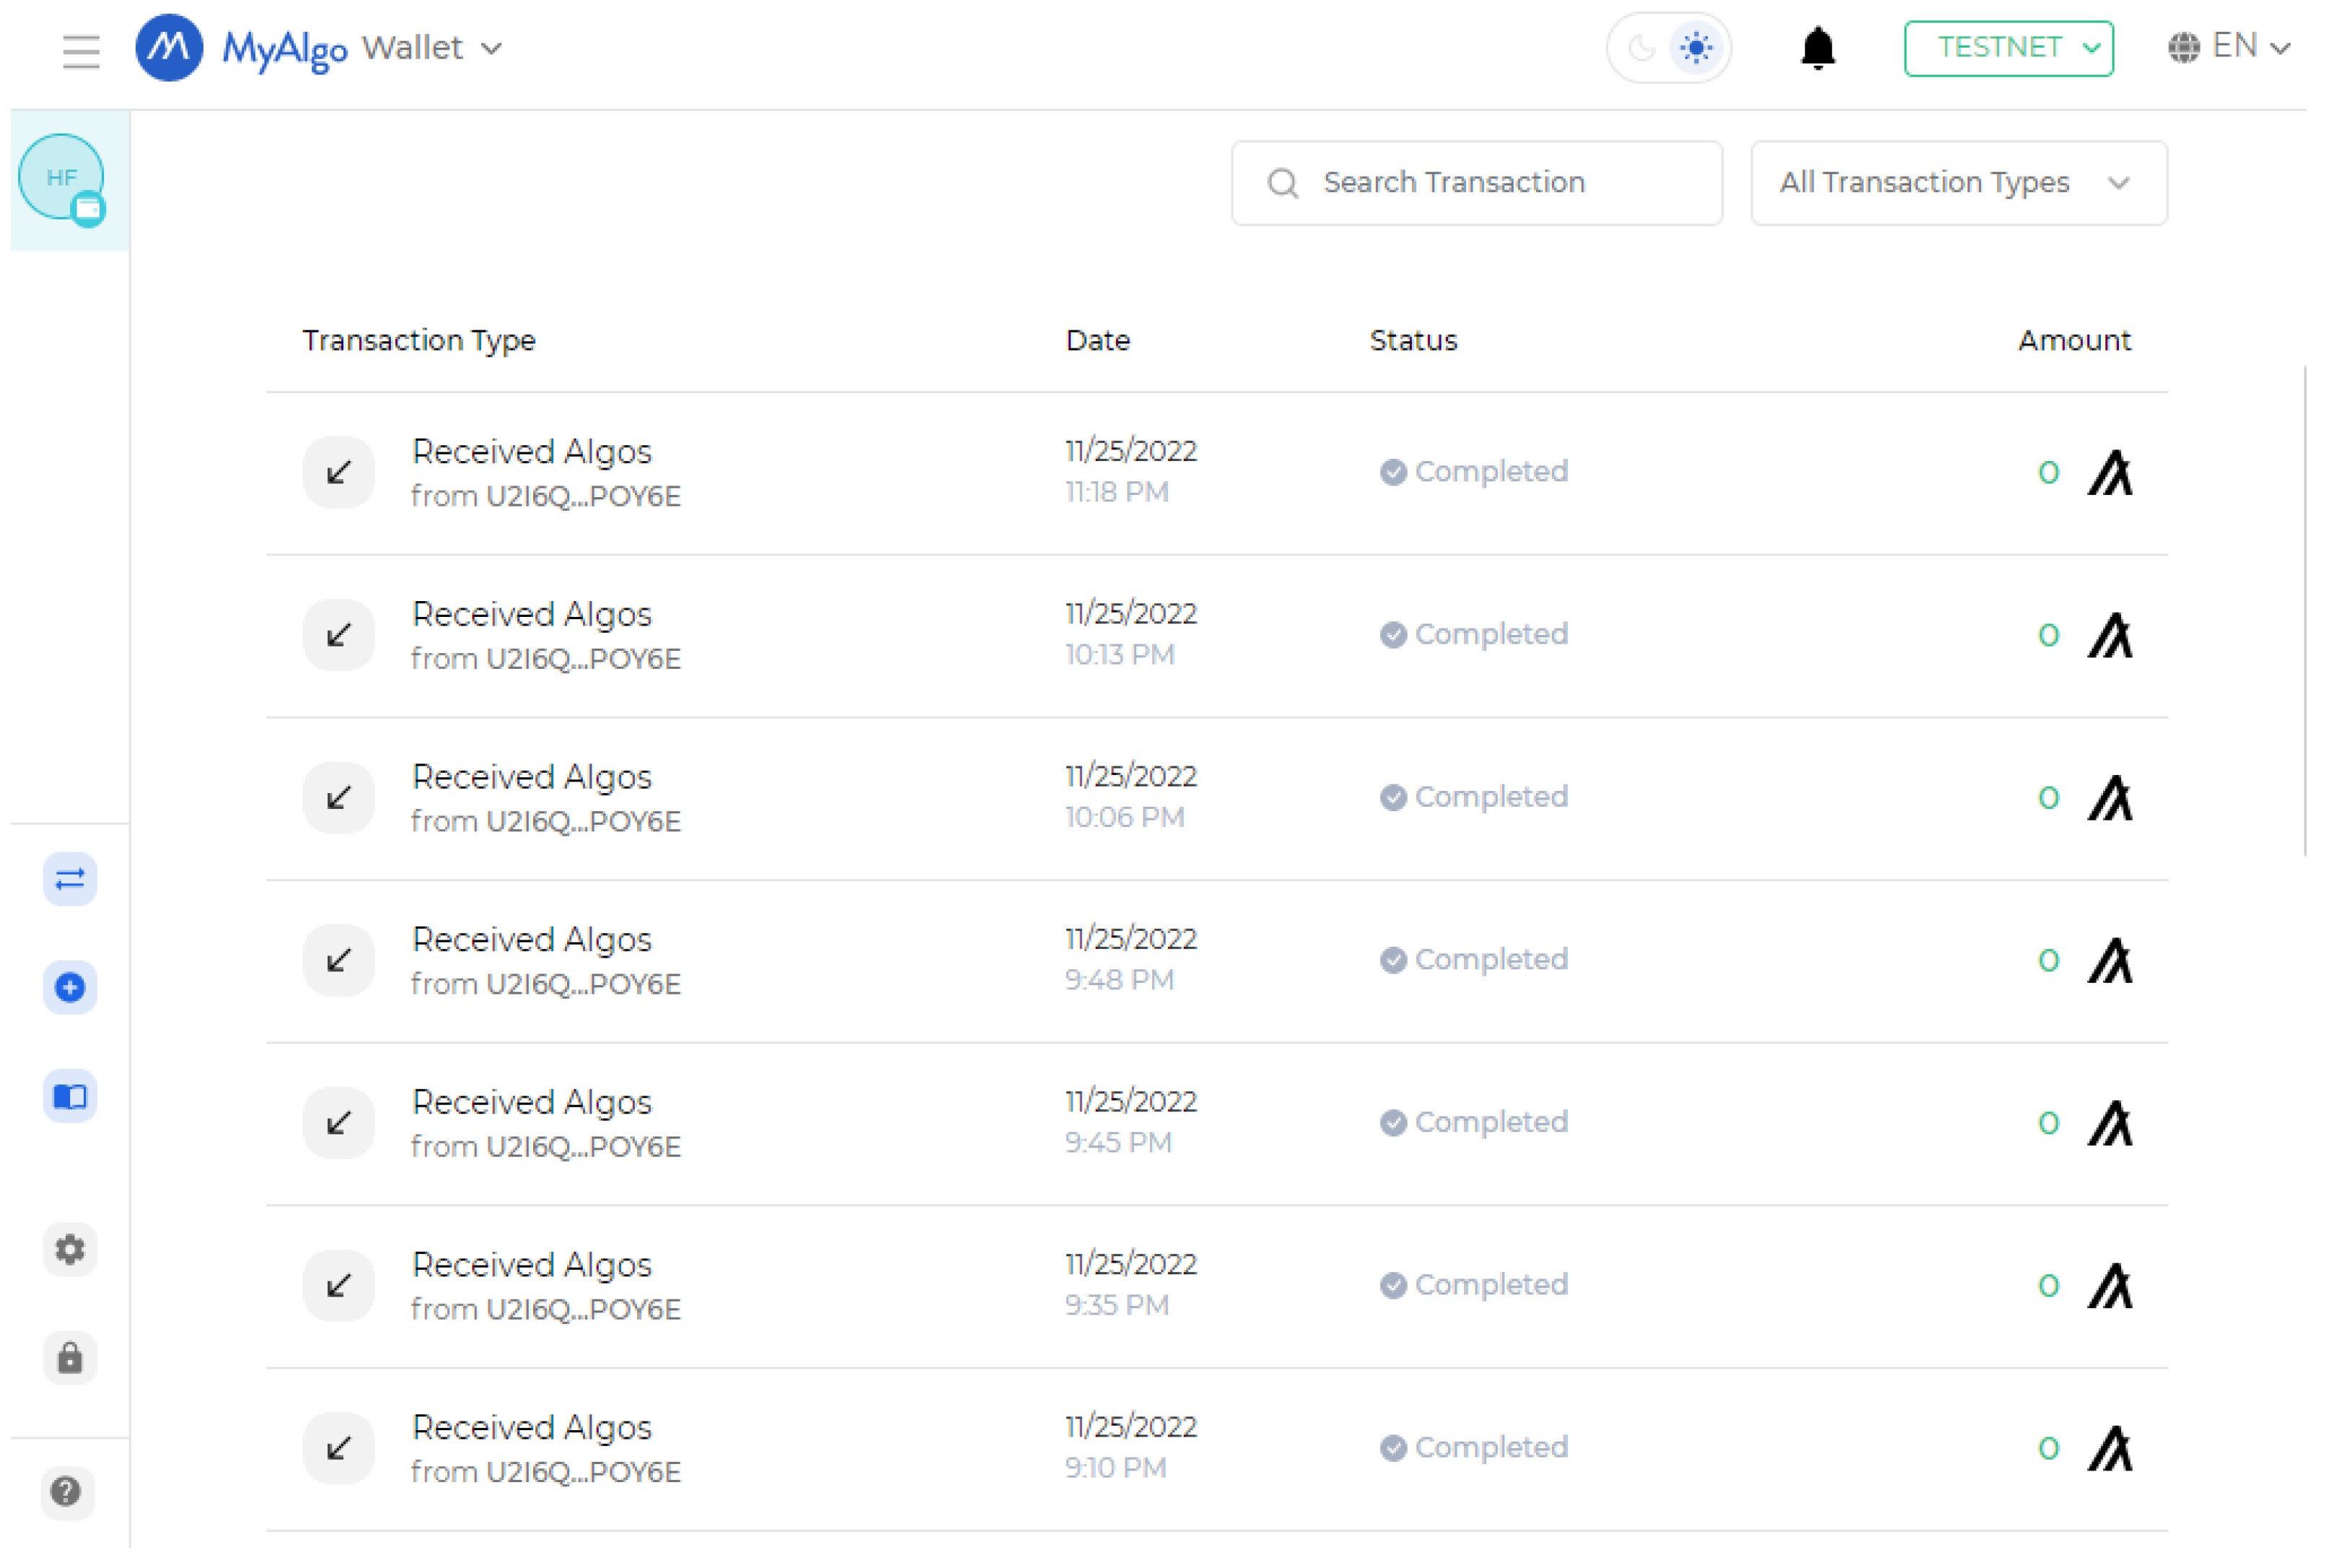
Task: Select the HF account avatar
Action: (62, 178)
